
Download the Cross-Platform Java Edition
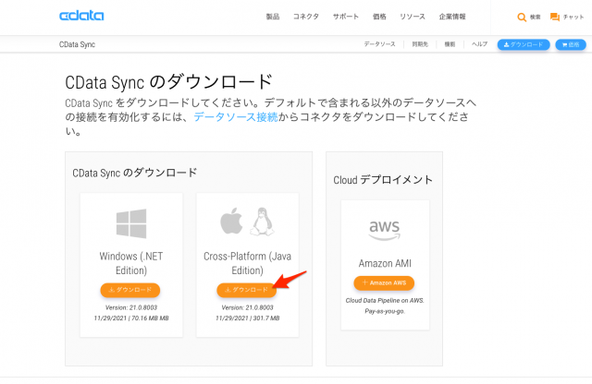pos(247,290)
